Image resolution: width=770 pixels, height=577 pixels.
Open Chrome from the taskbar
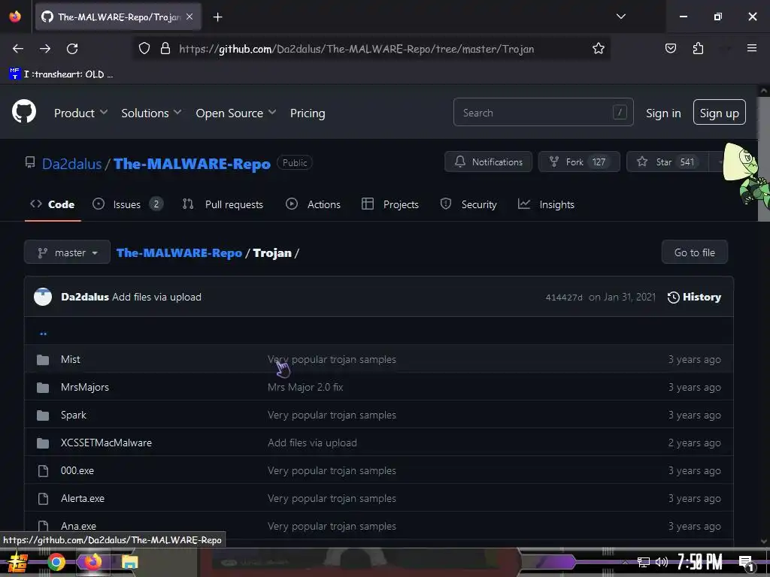tap(56, 562)
